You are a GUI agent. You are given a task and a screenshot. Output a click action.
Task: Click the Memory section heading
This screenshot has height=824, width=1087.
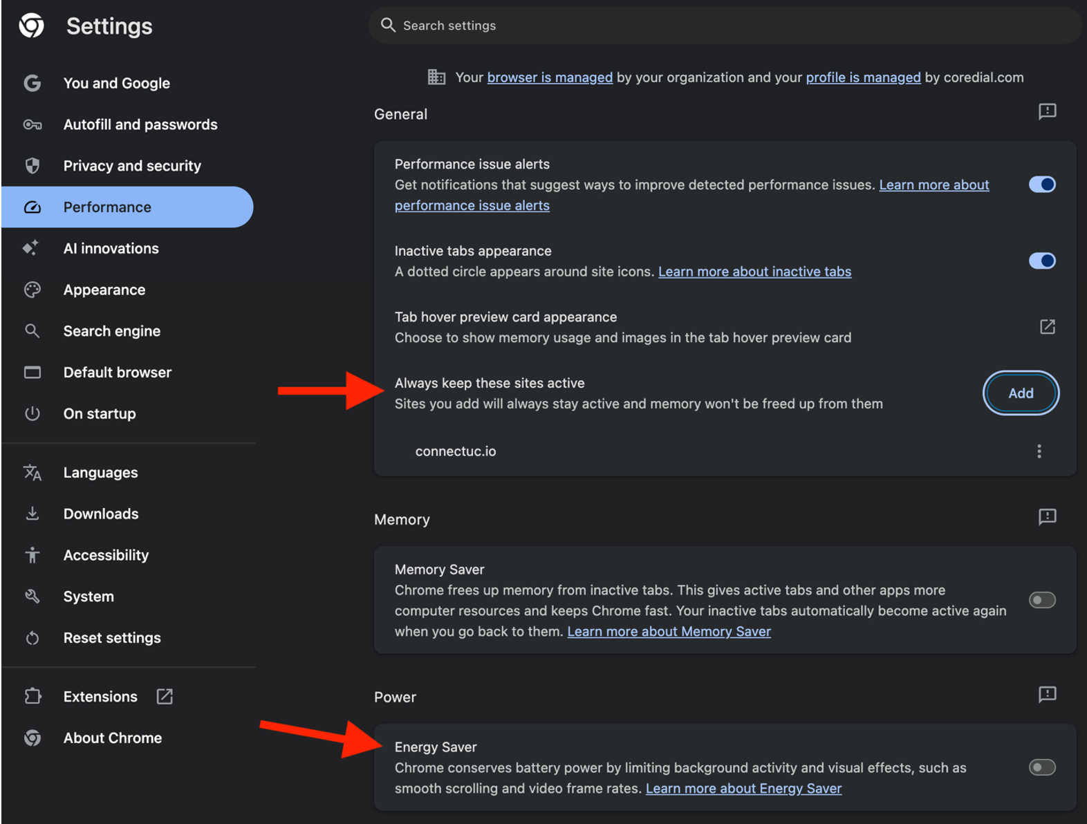tap(402, 519)
